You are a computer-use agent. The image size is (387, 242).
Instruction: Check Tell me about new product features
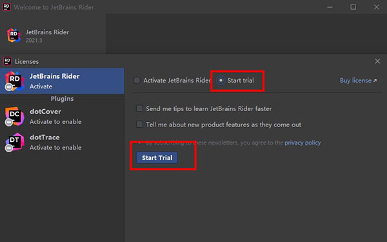coord(139,124)
